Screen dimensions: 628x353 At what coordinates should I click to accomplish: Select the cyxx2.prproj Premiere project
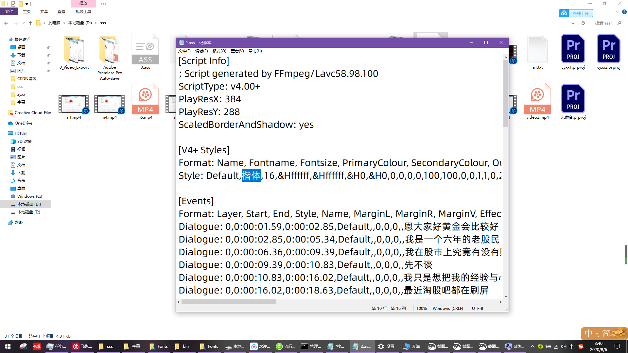click(x=609, y=52)
